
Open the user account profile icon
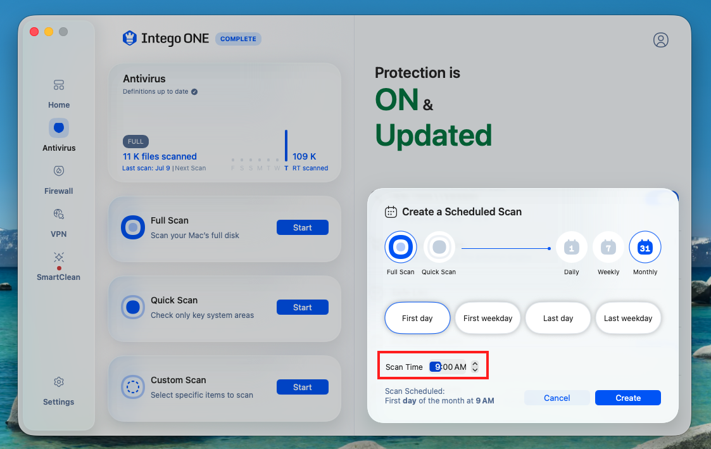pyautogui.click(x=661, y=40)
